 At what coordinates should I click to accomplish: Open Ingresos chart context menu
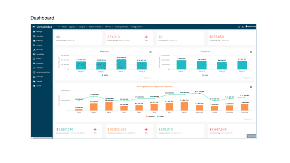[151, 52]
